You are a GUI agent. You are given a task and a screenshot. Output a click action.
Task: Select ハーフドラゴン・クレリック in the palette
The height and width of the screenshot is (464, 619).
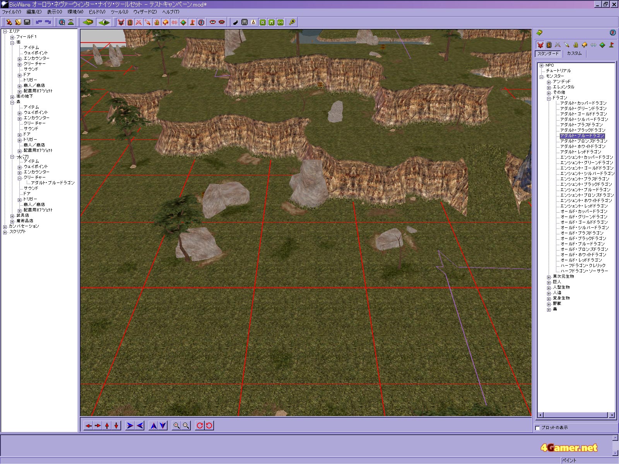pos(583,266)
